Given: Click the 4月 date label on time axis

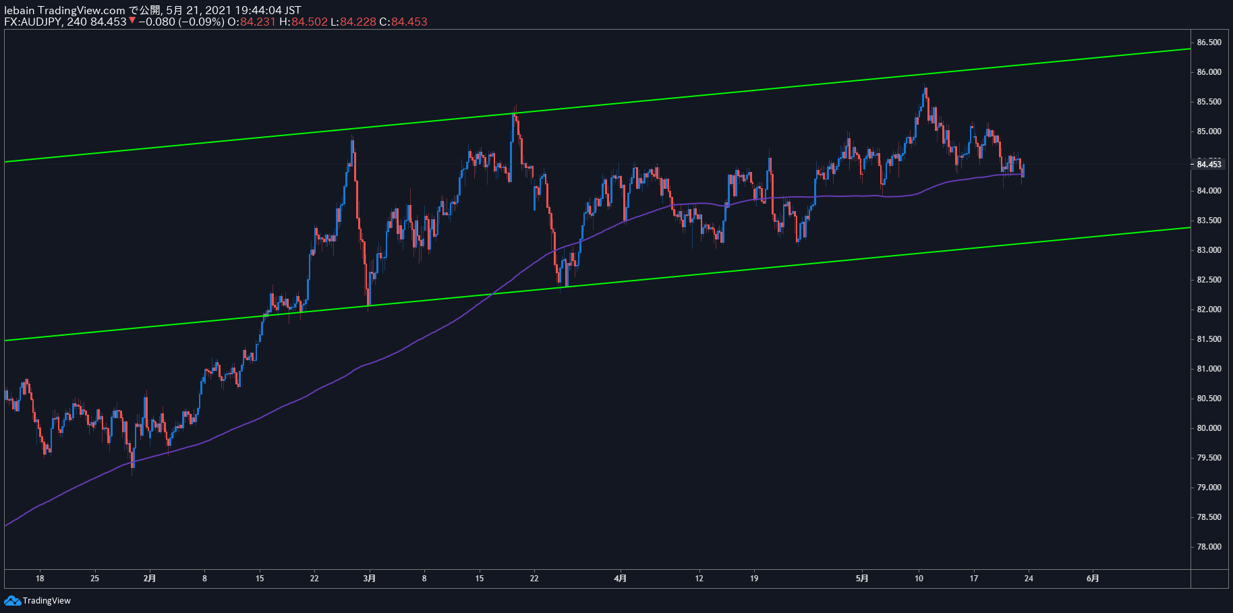Looking at the screenshot, I should click(x=621, y=578).
